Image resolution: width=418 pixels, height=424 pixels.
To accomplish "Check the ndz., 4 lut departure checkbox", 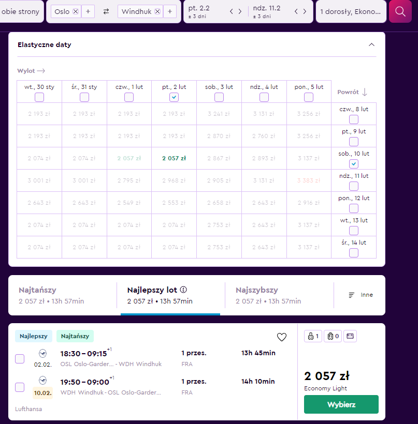I will point(264,97).
